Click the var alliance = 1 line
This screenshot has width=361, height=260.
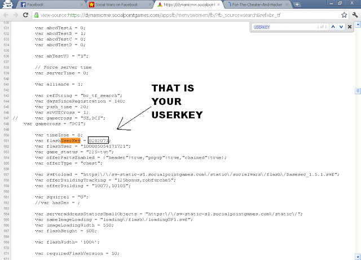(59, 84)
